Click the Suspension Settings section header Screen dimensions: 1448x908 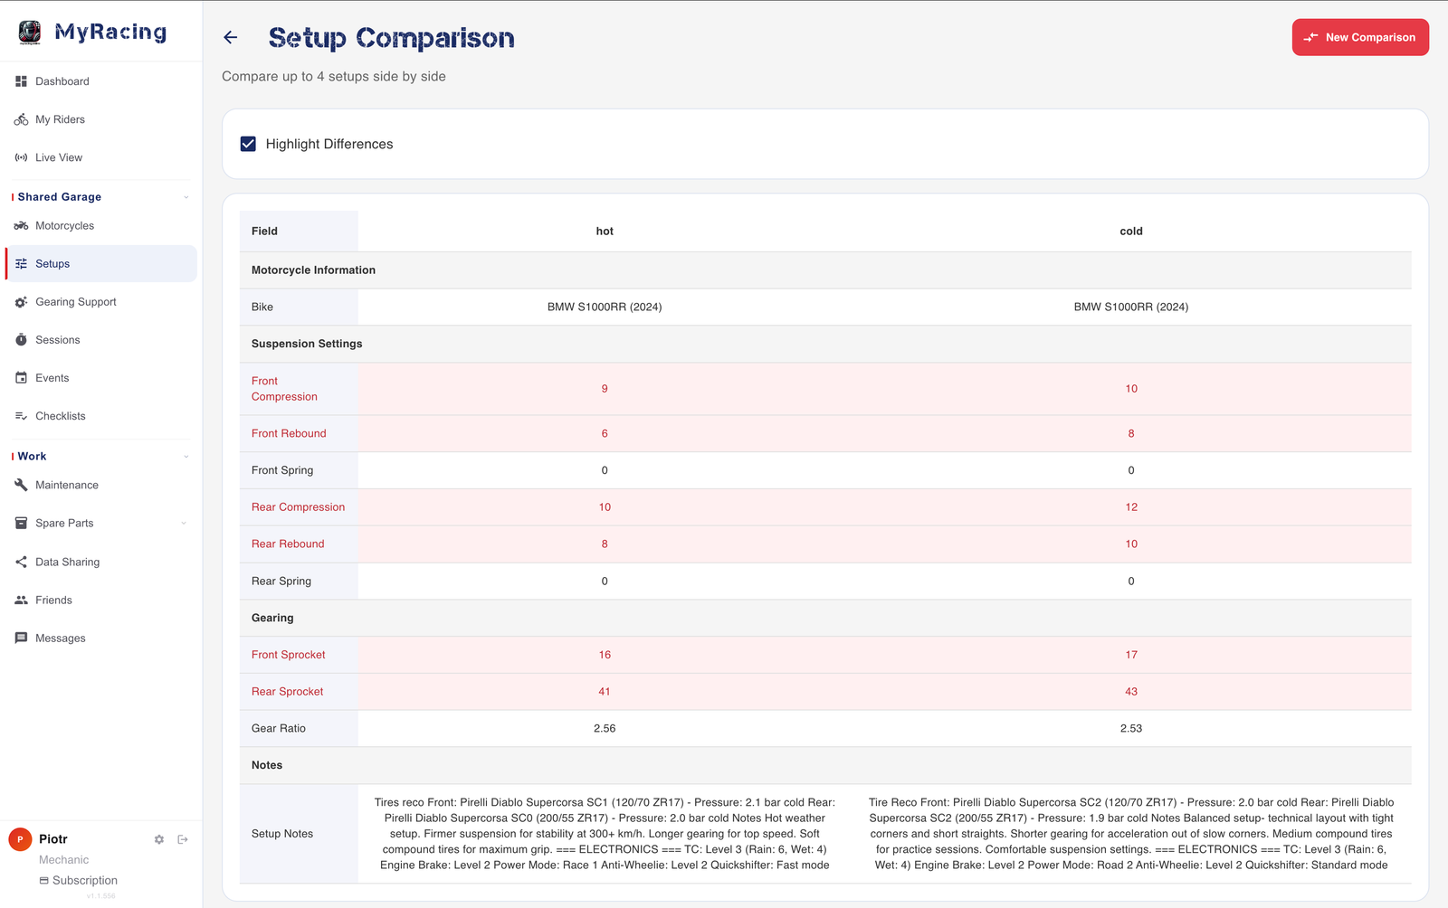pos(307,344)
